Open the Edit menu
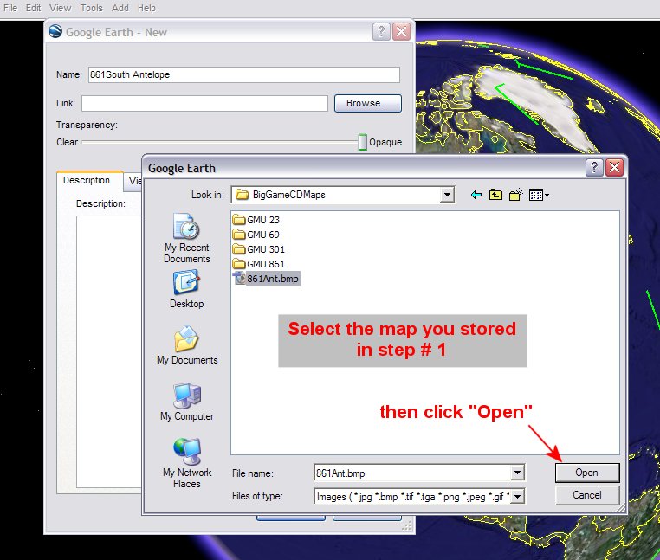The width and height of the screenshot is (660, 560). [33, 8]
